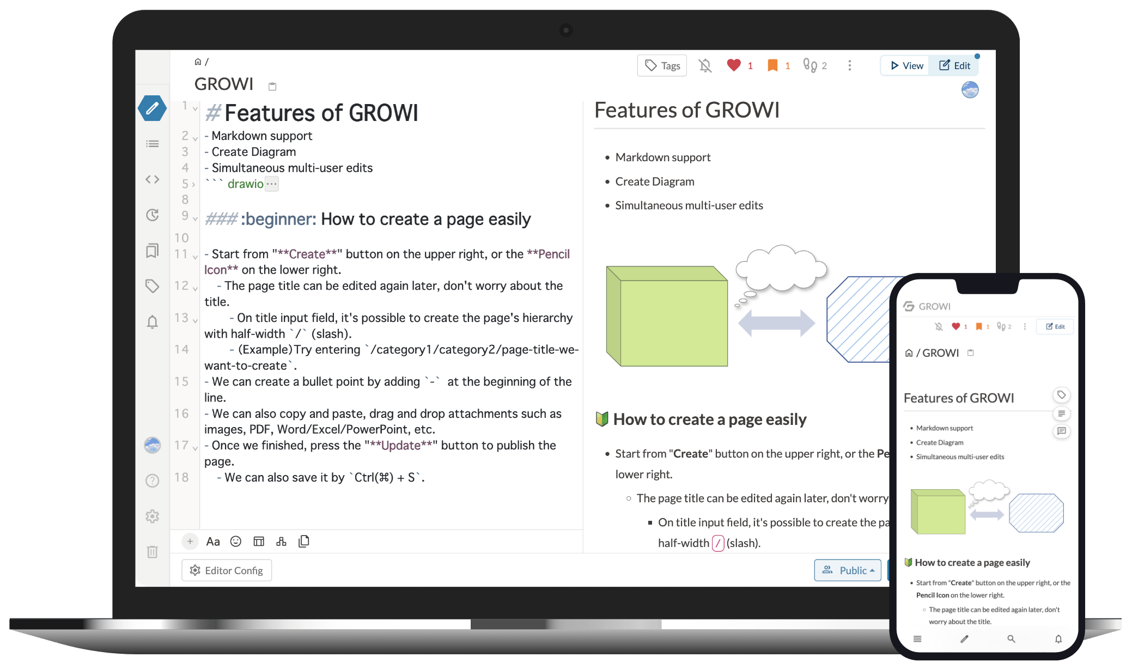Image resolution: width=1132 pixels, height=663 pixels.
Task: Open the Public grant dropdown
Action: click(x=848, y=570)
